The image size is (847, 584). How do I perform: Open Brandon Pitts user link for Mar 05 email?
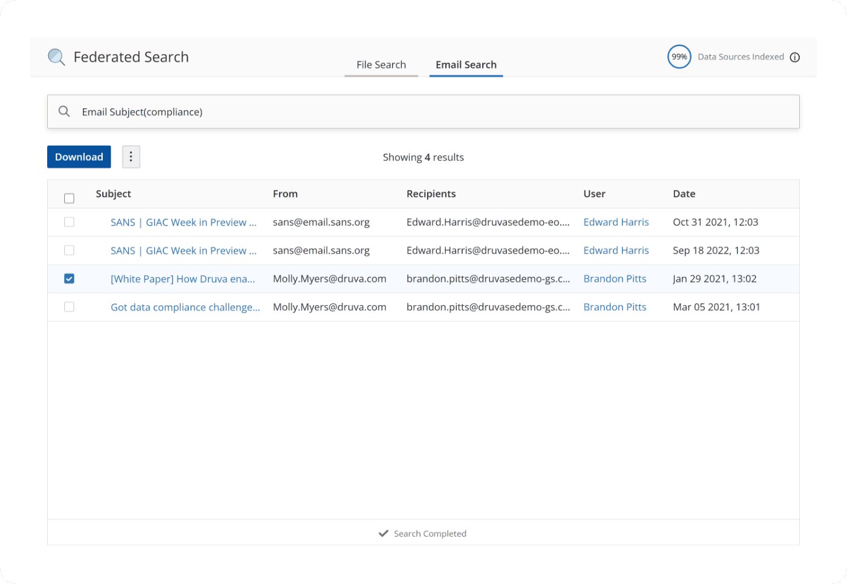click(615, 307)
